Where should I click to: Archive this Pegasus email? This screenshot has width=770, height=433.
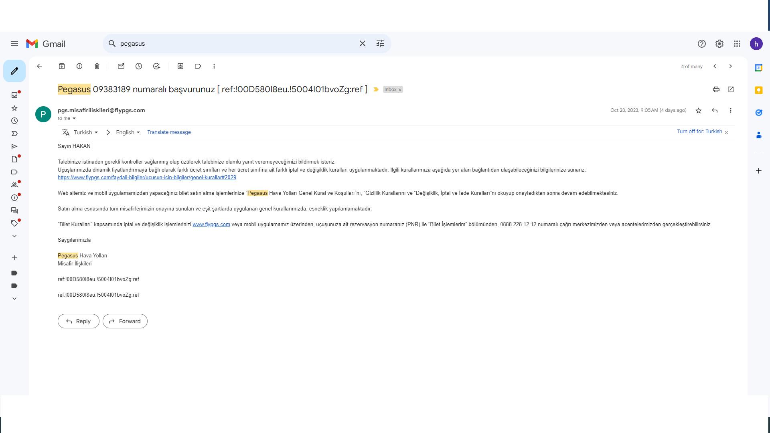click(x=62, y=66)
